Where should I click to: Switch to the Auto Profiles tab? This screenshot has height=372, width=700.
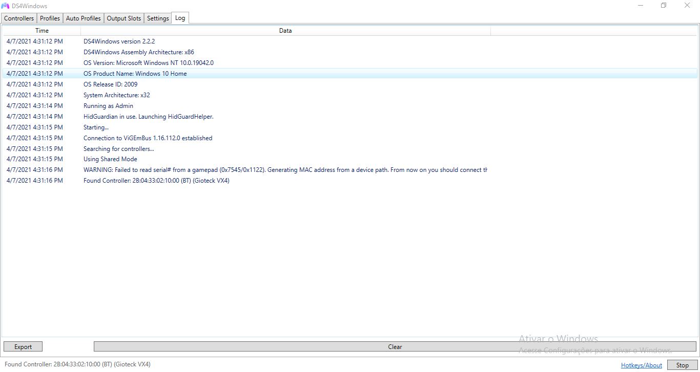pyautogui.click(x=83, y=18)
